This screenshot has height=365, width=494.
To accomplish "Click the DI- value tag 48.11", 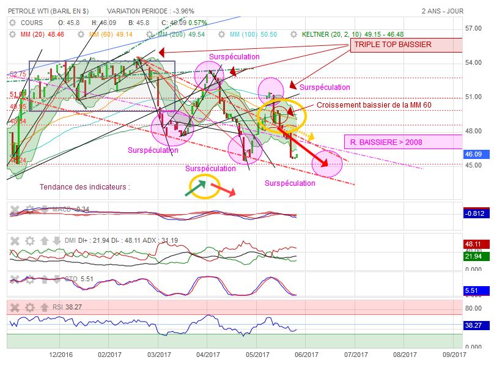I will [477, 244].
